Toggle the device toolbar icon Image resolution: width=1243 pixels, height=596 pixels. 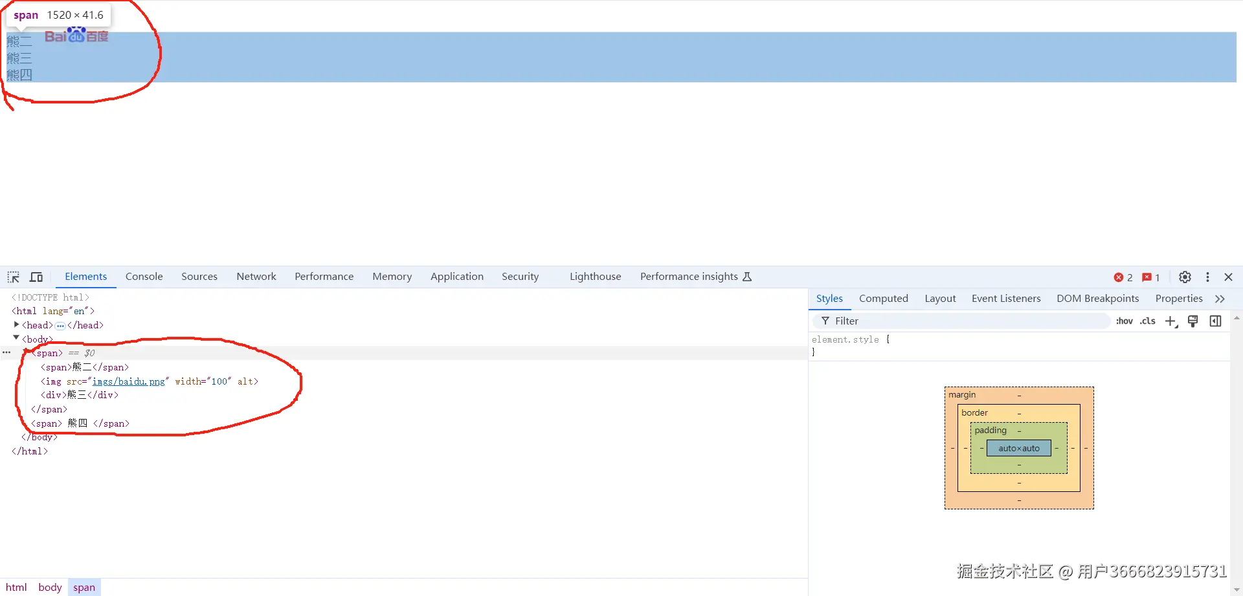tap(36, 277)
